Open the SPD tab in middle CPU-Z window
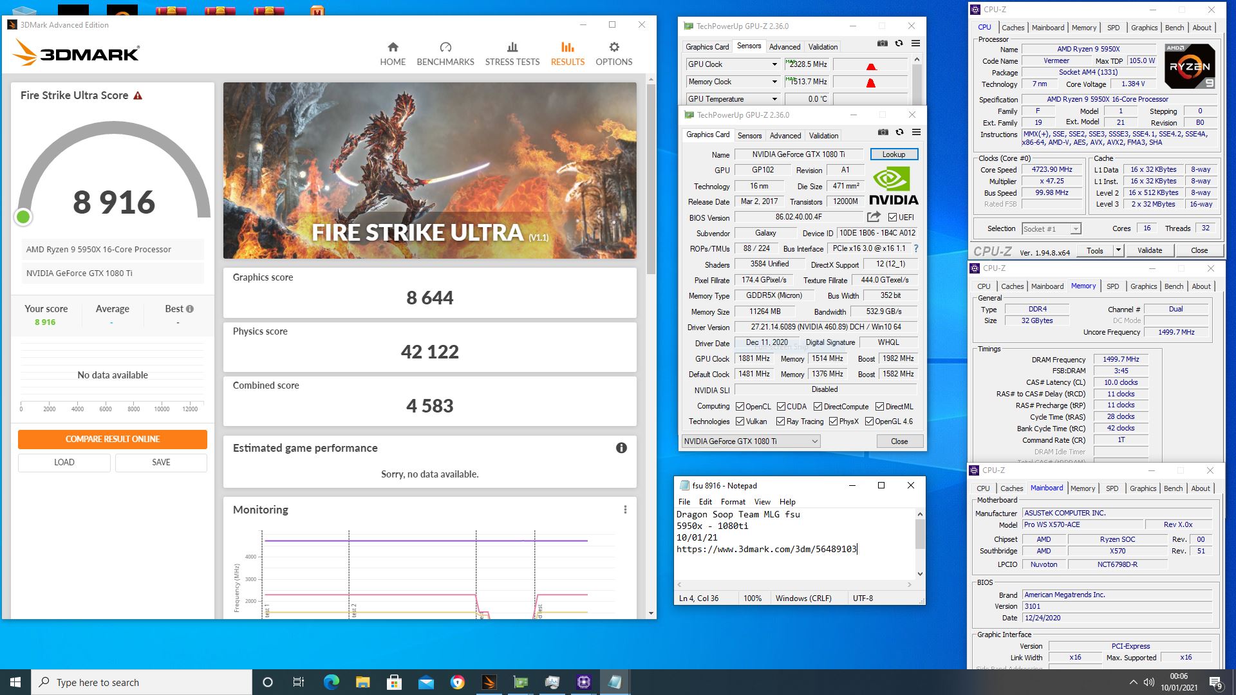 pos(1112,286)
